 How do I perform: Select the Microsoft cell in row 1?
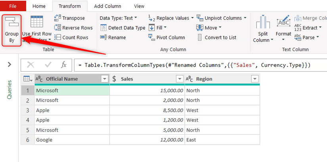tap(72, 90)
